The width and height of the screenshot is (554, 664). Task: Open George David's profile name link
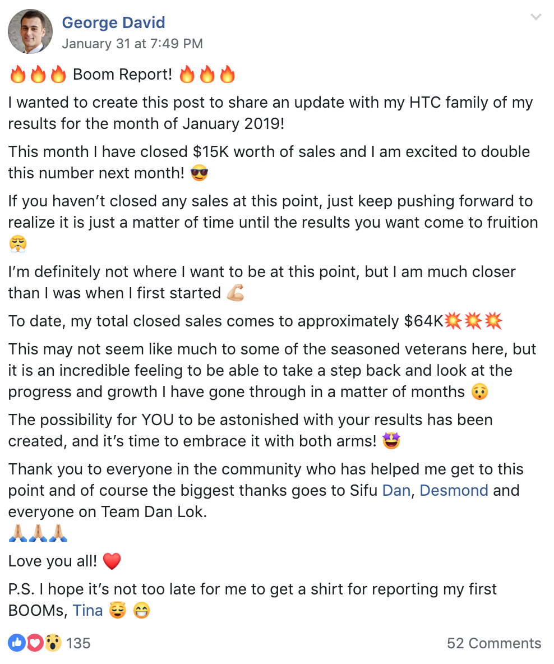click(x=113, y=22)
